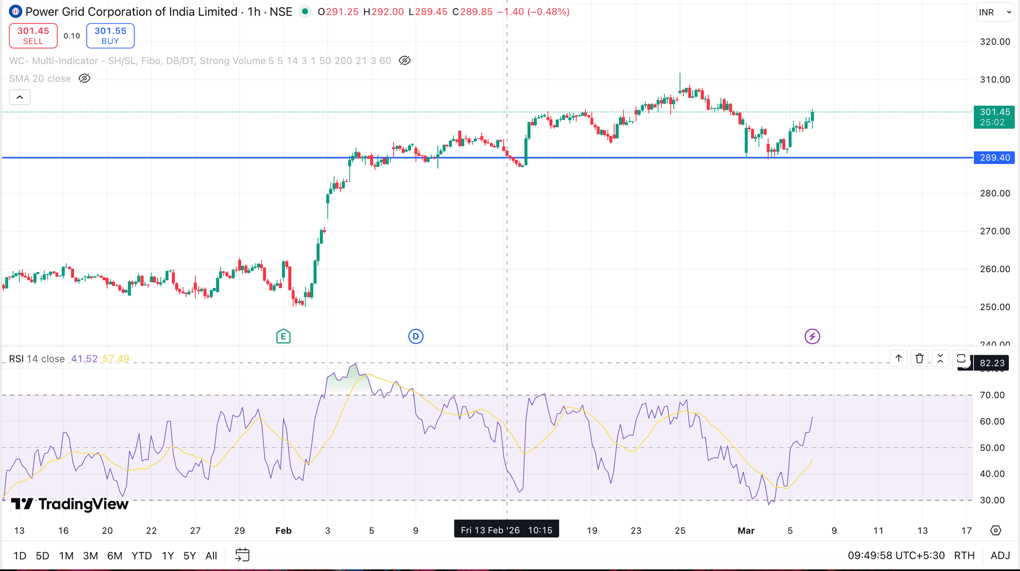This screenshot has width=1020, height=571.
Task: Click the 289.40 horizontal line price label
Action: click(994, 158)
